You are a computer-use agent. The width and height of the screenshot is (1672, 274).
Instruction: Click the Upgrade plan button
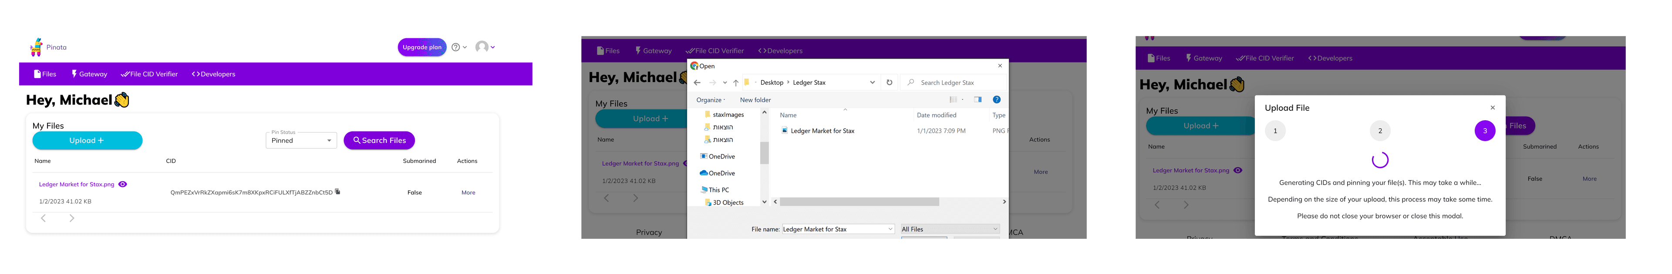pyautogui.click(x=422, y=47)
